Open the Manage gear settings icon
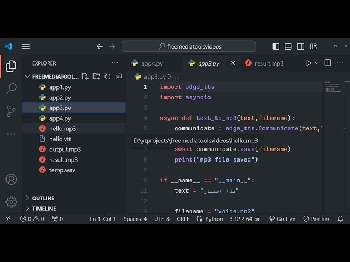 click(11, 201)
